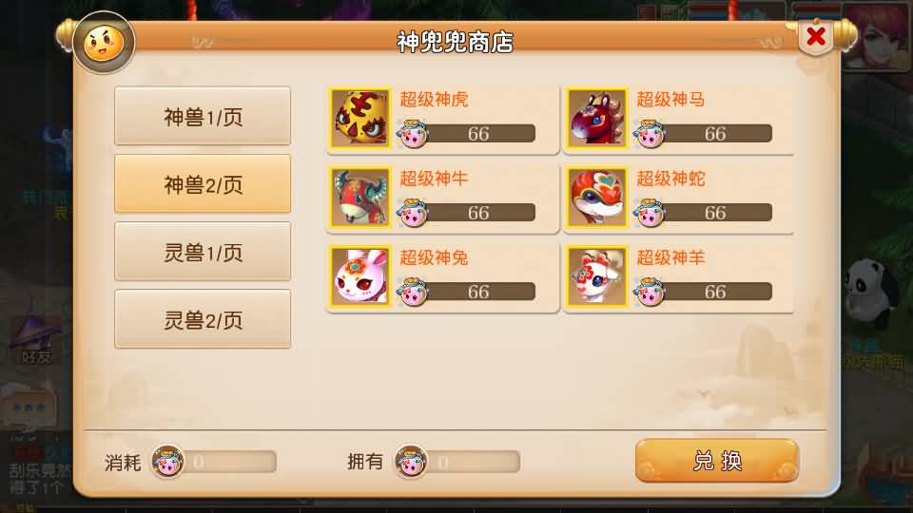Switch to the 灵兽2/页 tab
The image size is (913, 513).
[x=203, y=319]
